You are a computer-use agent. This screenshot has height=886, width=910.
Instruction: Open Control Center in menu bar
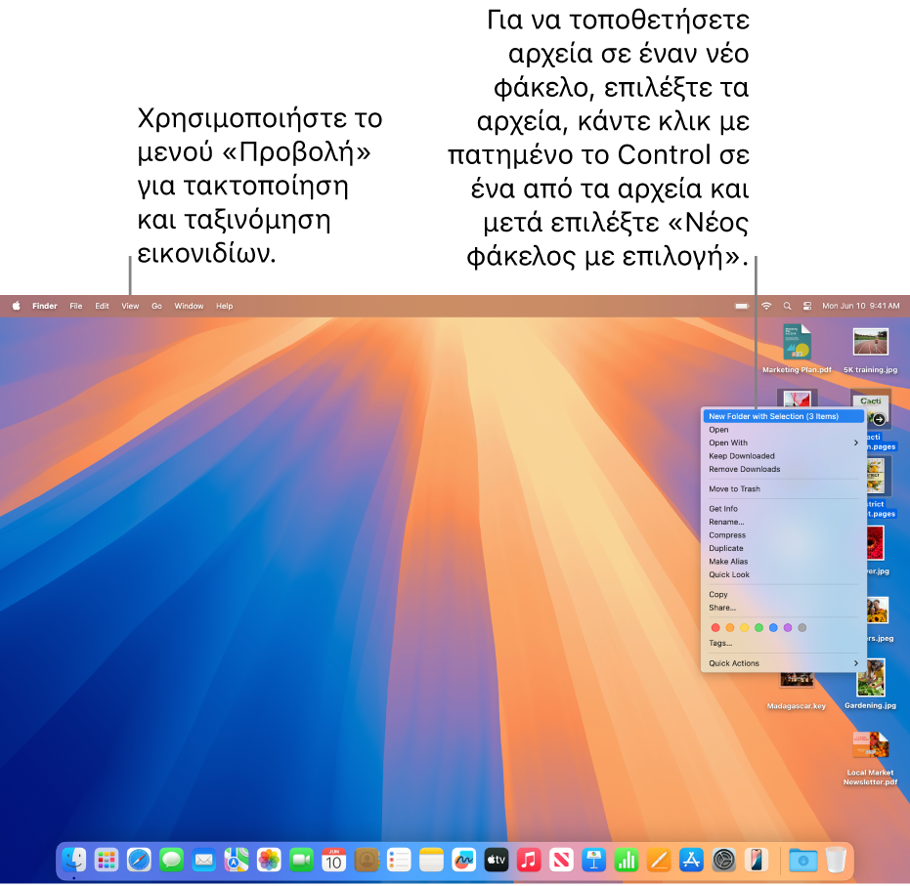(807, 306)
